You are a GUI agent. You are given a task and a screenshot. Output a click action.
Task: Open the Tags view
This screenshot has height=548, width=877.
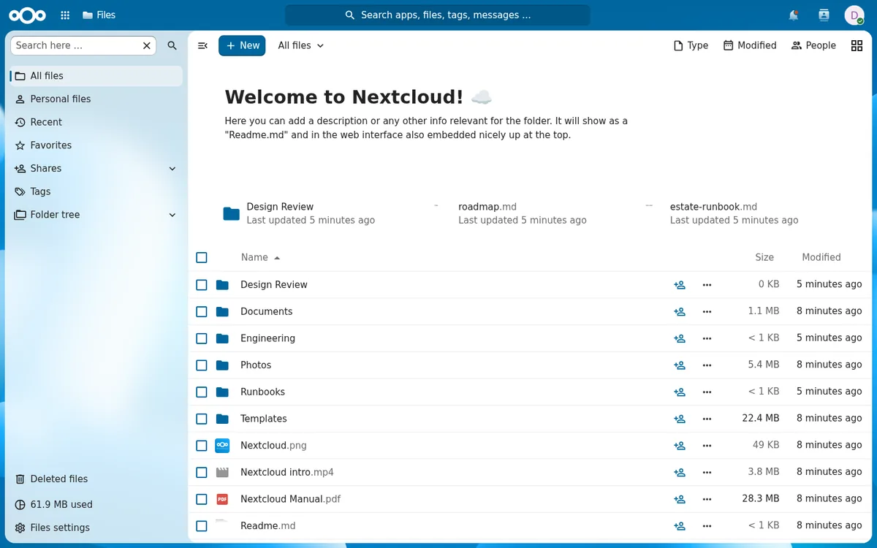pyautogui.click(x=96, y=191)
